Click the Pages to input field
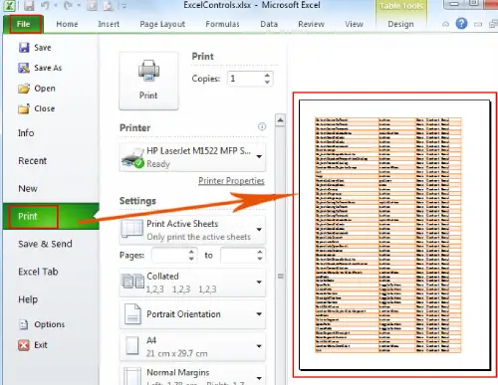 pos(239,255)
